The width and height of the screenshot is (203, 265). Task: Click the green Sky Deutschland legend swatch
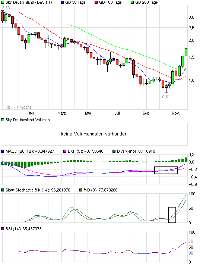[3, 2]
